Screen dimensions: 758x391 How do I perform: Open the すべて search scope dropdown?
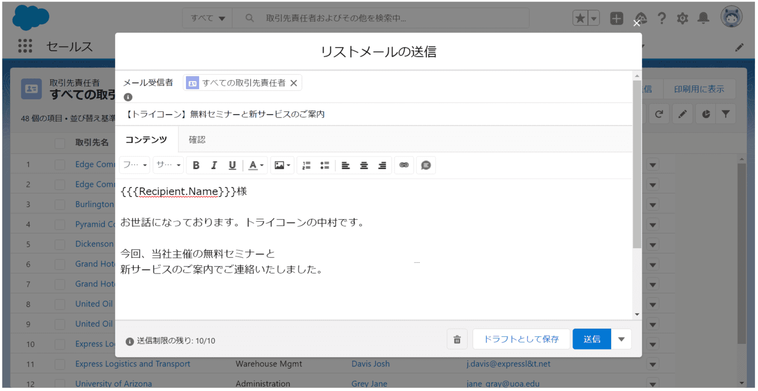pos(207,18)
